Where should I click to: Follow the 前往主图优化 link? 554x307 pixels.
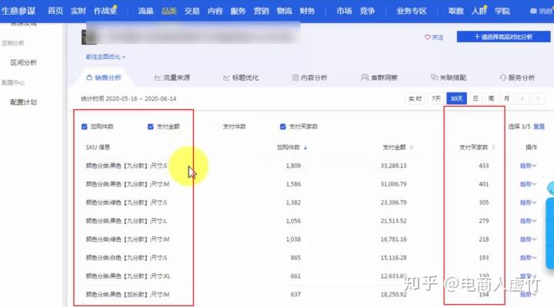(x=105, y=57)
